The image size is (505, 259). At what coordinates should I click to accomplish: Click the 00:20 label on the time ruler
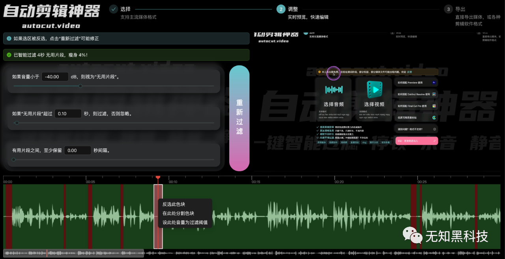(x=339, y=182)
